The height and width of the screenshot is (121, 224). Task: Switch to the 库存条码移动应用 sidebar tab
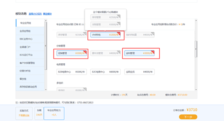click(30, 87)
